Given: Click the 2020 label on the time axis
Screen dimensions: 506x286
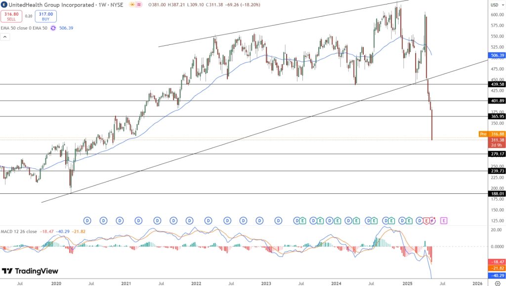Looking at the screenshot, I should [56, 284].
